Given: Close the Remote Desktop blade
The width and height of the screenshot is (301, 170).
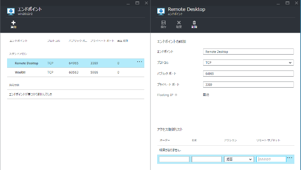Looking at the screenshot, I should (x=297, y=3).
